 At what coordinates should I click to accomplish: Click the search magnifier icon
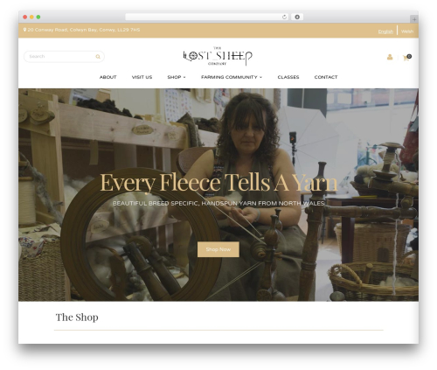point(98,57)
